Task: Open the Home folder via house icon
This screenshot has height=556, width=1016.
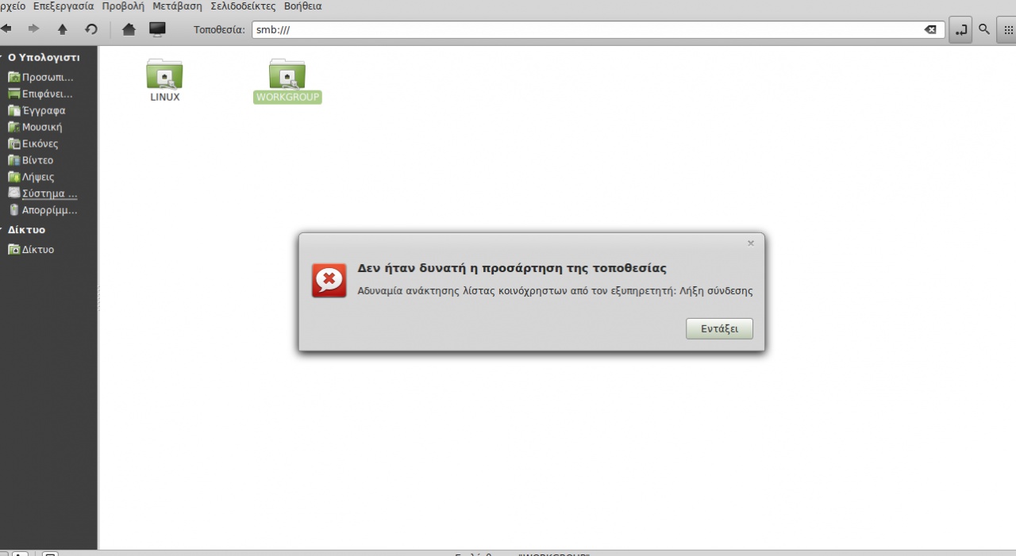Action: click(x=129, y=29)
